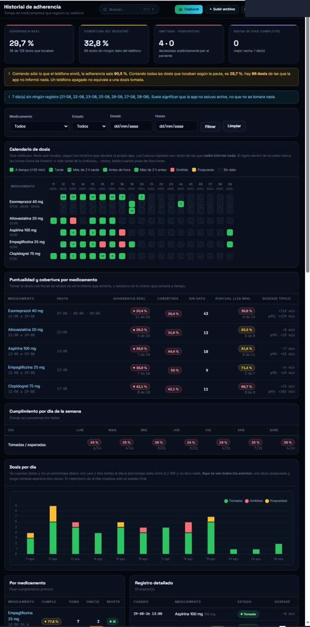Click the 'Más de 2 h antes' legend icon
This screenshot has height=627, width=310.
[136, 170]
